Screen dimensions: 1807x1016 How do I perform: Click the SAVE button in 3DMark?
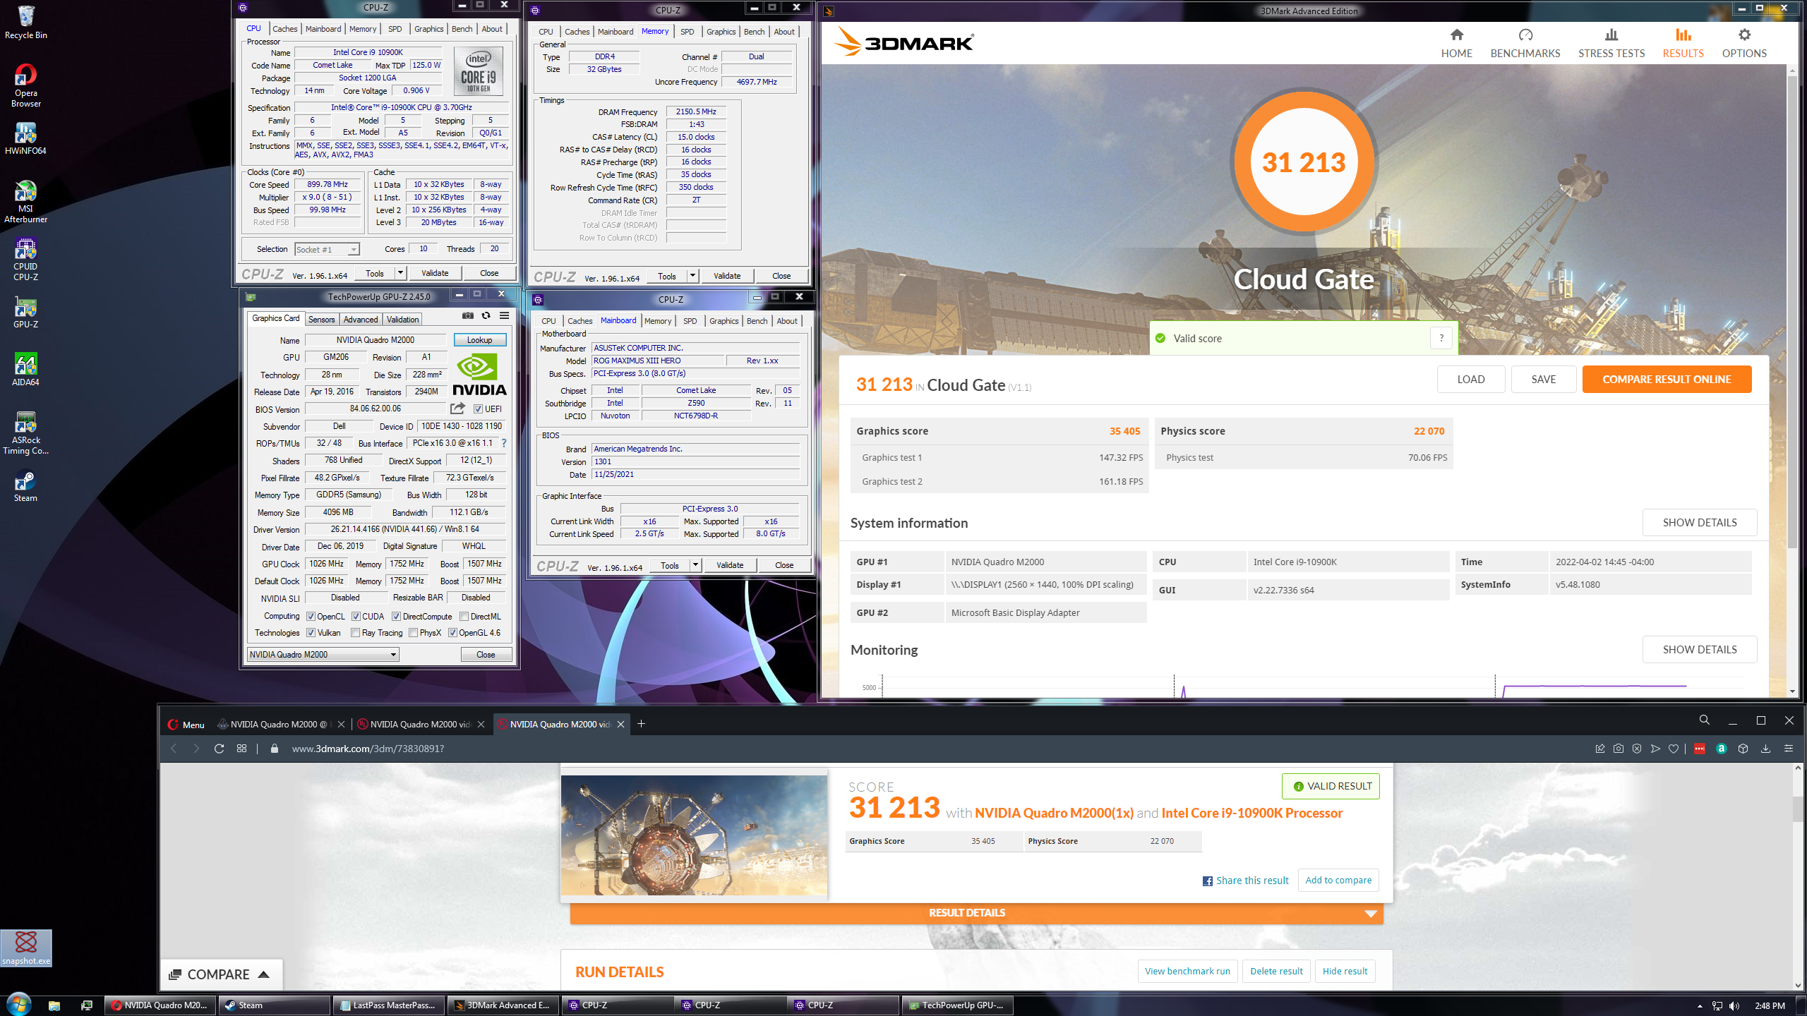tap(1543, 379)
